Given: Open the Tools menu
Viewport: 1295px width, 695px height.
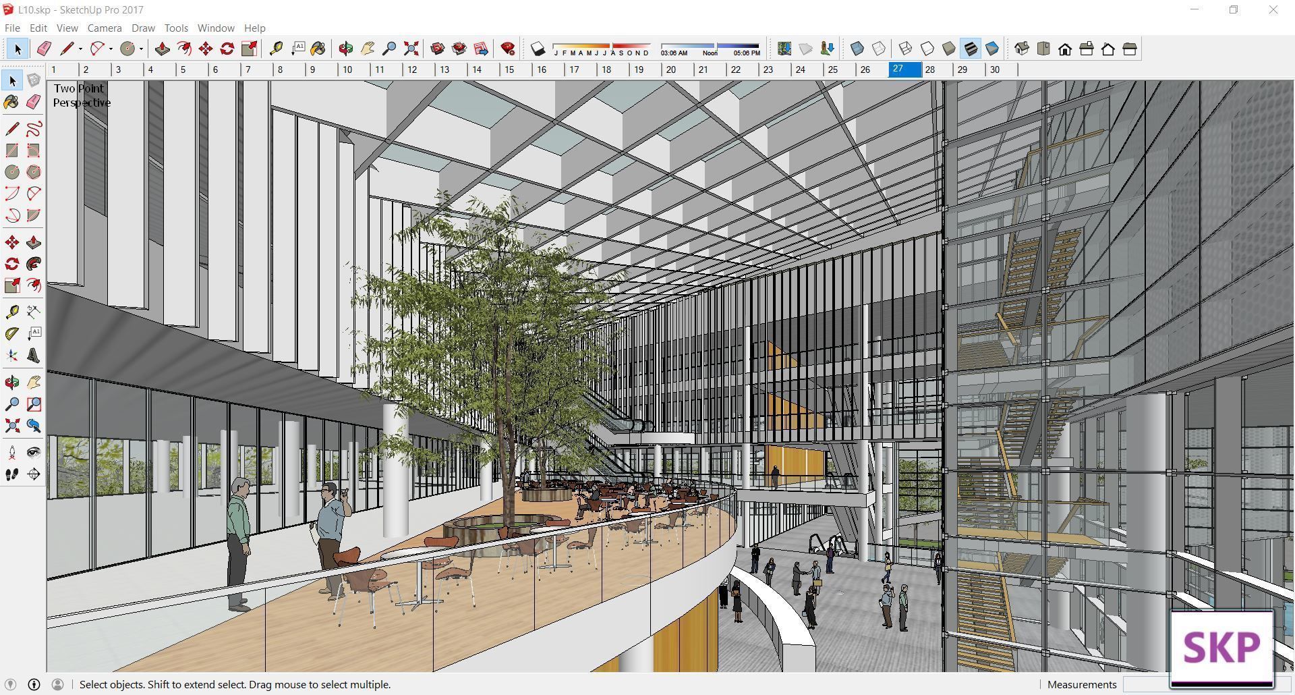Looking at the screenshot, I should tap(176, 28).
